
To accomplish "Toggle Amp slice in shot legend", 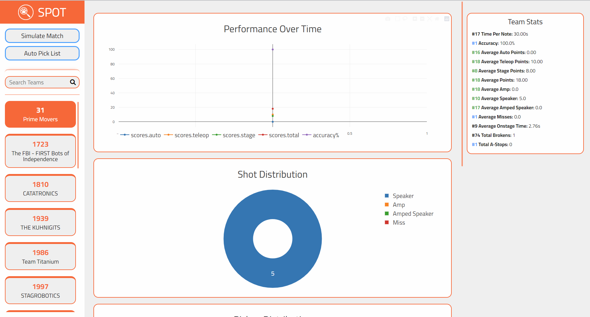I will click(x=395, y=205).
